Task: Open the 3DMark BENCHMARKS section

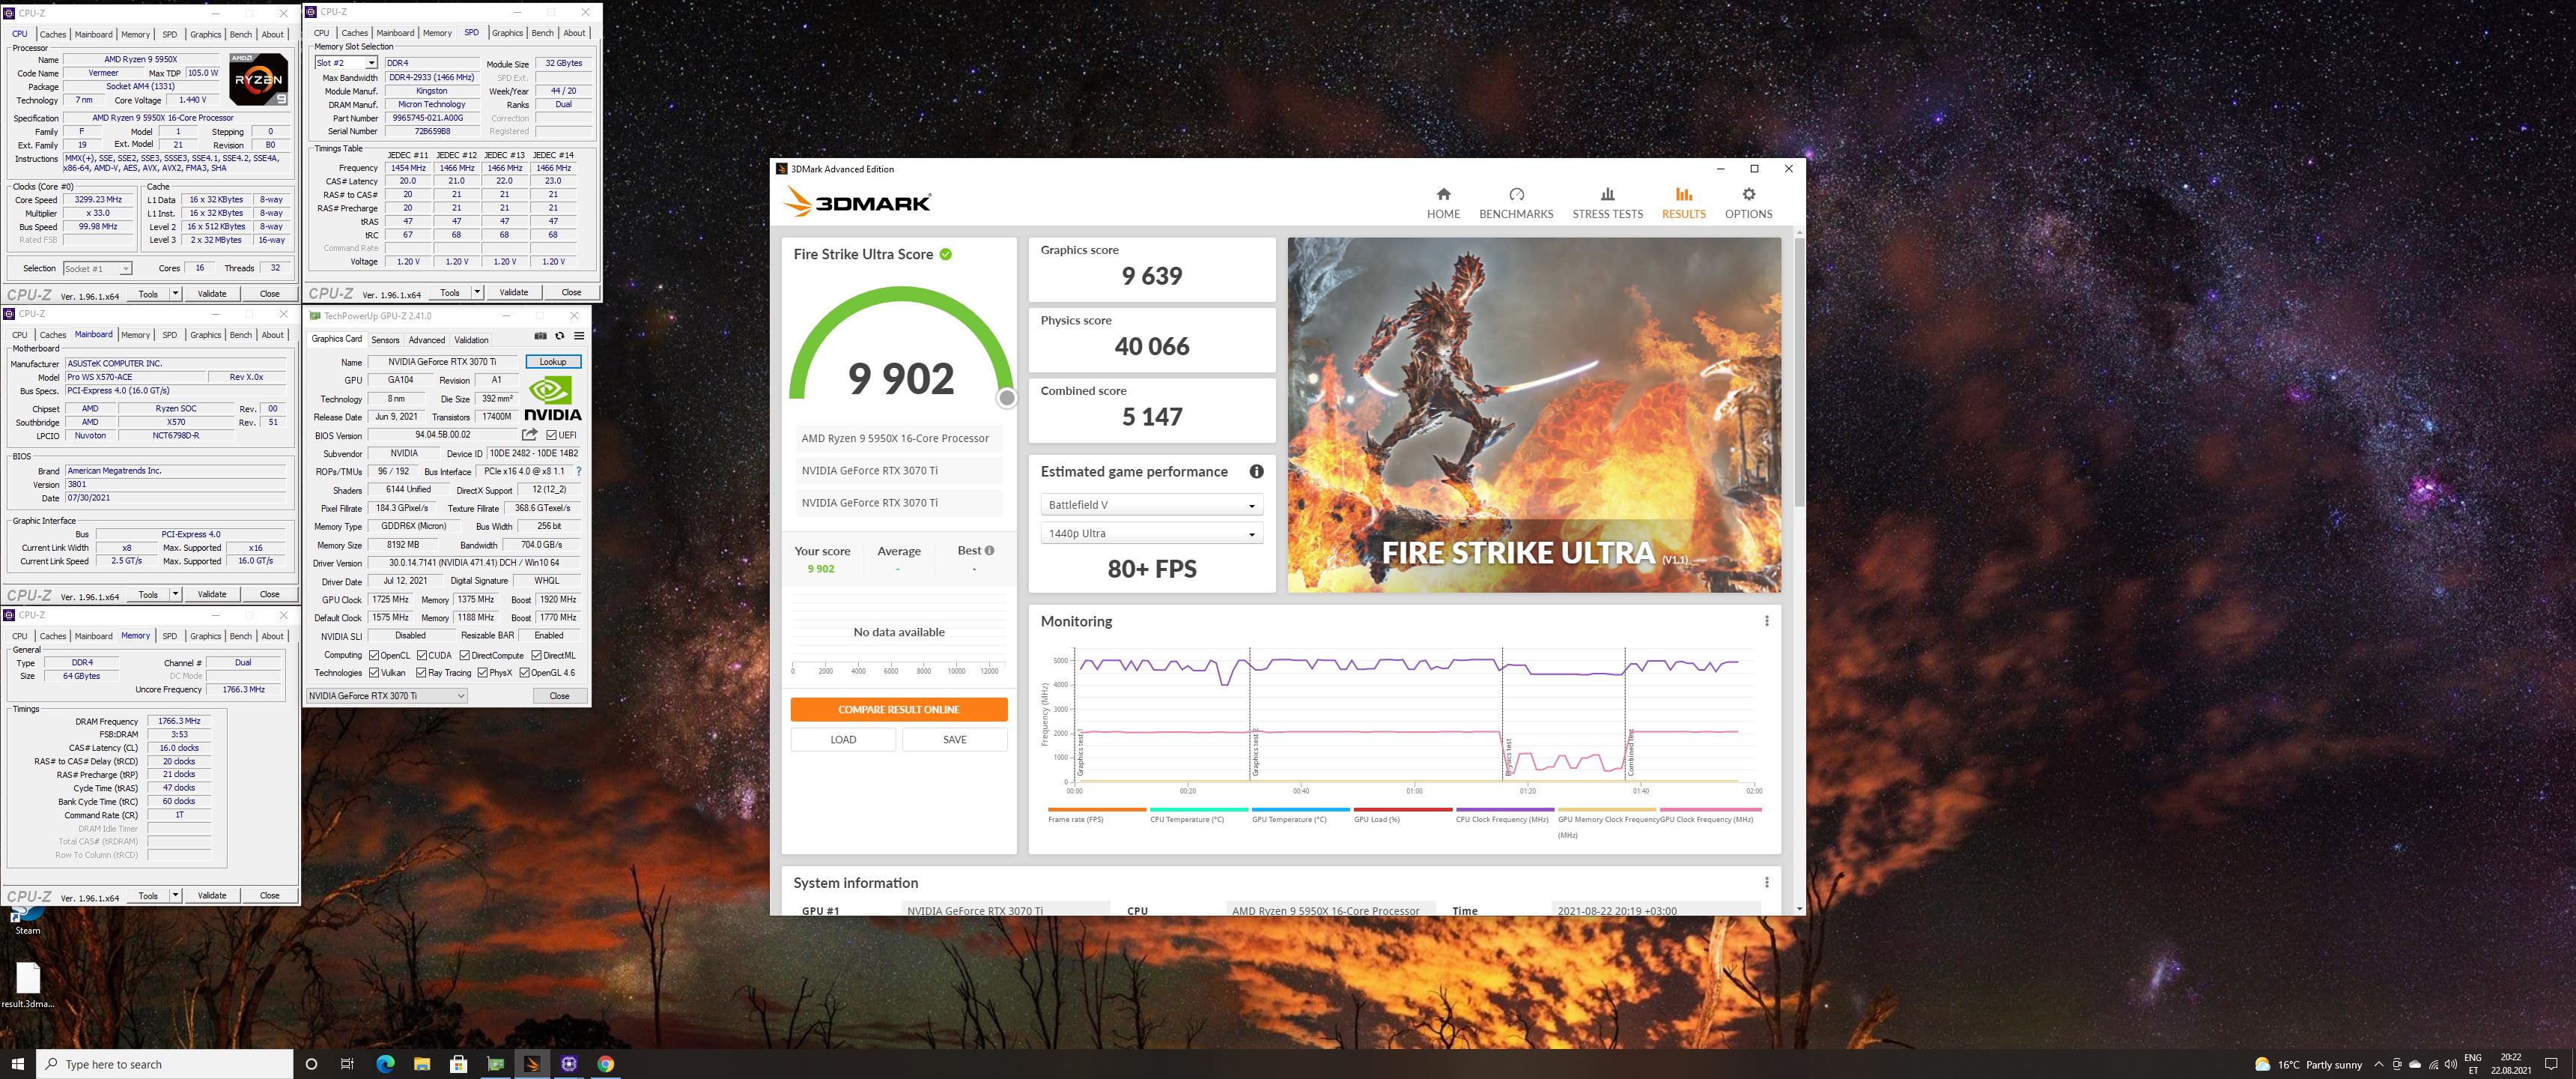Action: click(1516, 203)
